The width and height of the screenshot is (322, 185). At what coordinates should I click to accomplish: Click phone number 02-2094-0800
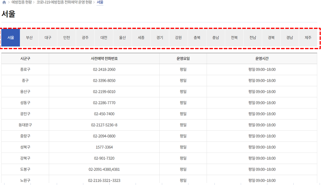[104, 136]
